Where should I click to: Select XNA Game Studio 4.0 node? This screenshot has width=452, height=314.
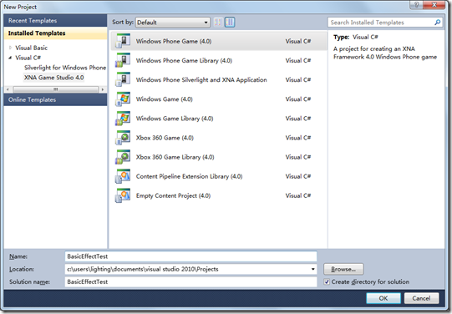coord(54,77)
